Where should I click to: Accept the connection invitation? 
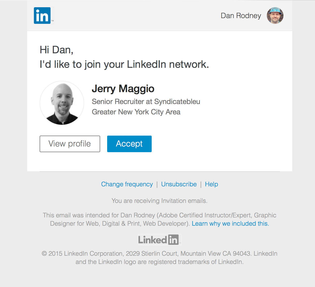point(129,144)
